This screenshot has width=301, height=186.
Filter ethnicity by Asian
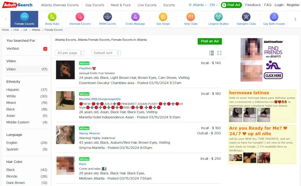tap(27, 116)
